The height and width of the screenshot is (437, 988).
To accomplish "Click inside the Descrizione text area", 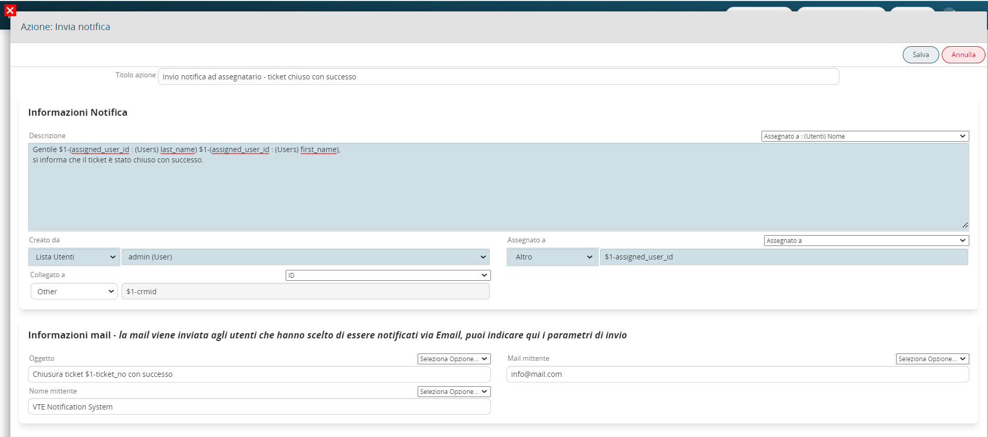I will tap(498, 187).
